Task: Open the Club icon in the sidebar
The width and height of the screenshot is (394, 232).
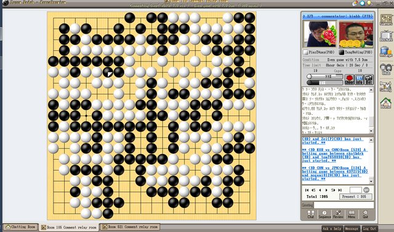Action: pyautogui.click(x=386, y=69)
